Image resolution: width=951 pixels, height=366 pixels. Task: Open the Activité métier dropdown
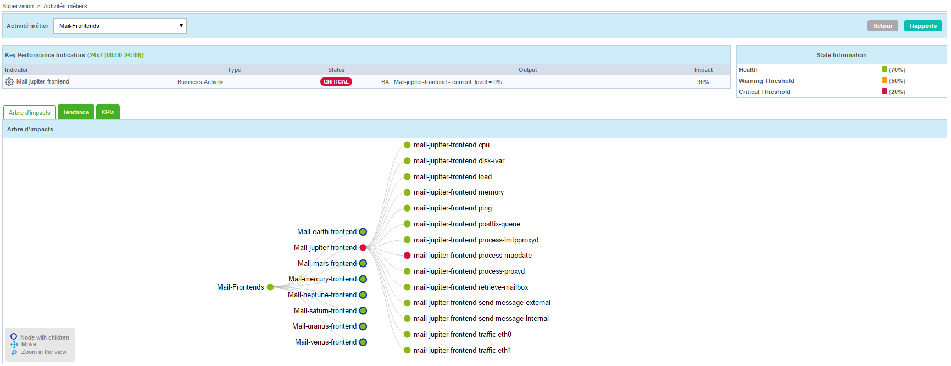coord(120,26)
